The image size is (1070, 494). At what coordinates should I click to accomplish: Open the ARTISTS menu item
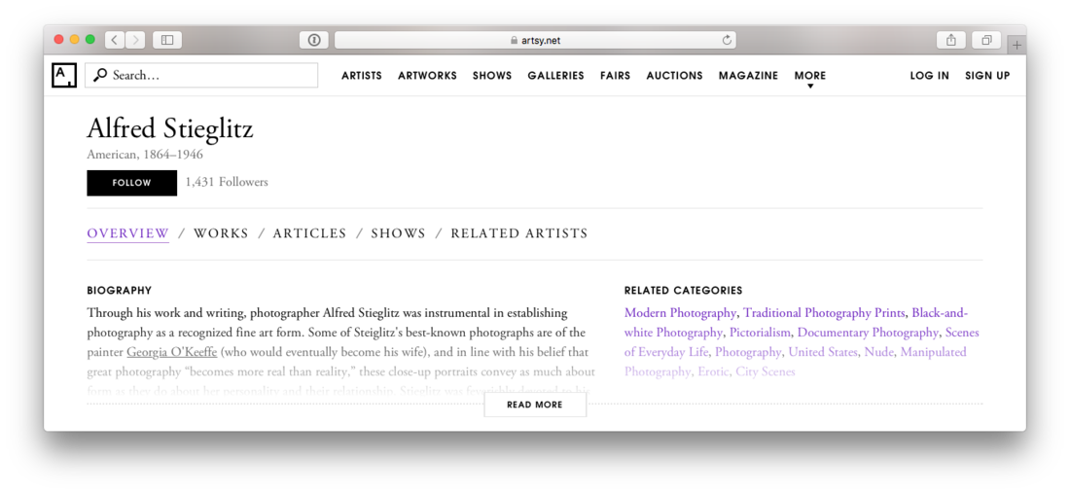(x=362, y=76)
